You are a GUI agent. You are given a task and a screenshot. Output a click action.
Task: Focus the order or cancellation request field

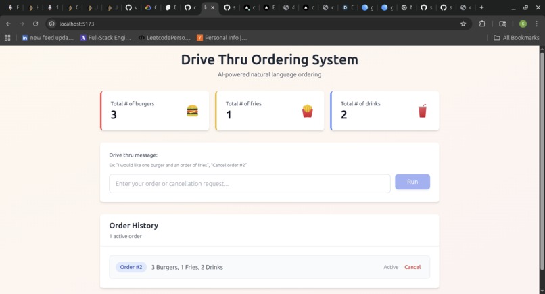pos(250,183)
